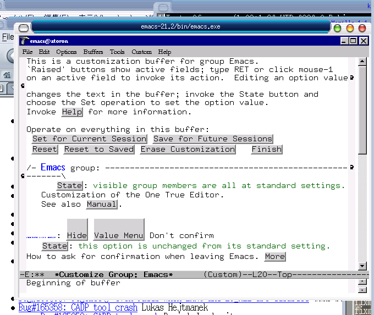This screenshot has height=315, width=374.
Task: Click the vertical scrollbar thumb
Action: [x=362, y=110]
